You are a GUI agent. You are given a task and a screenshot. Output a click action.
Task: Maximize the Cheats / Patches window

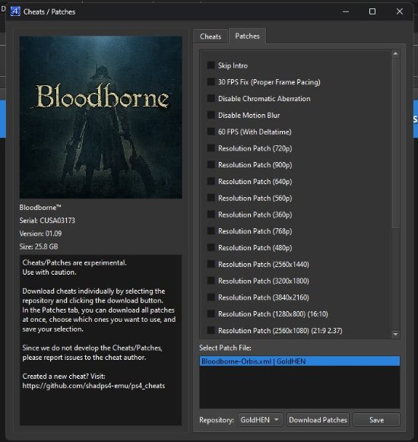[x=372, y=11]
